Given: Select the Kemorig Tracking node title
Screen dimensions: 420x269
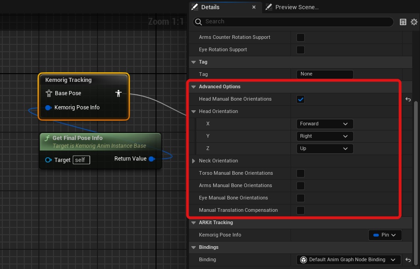Looking at the screenshot, I should coord(69,80).
